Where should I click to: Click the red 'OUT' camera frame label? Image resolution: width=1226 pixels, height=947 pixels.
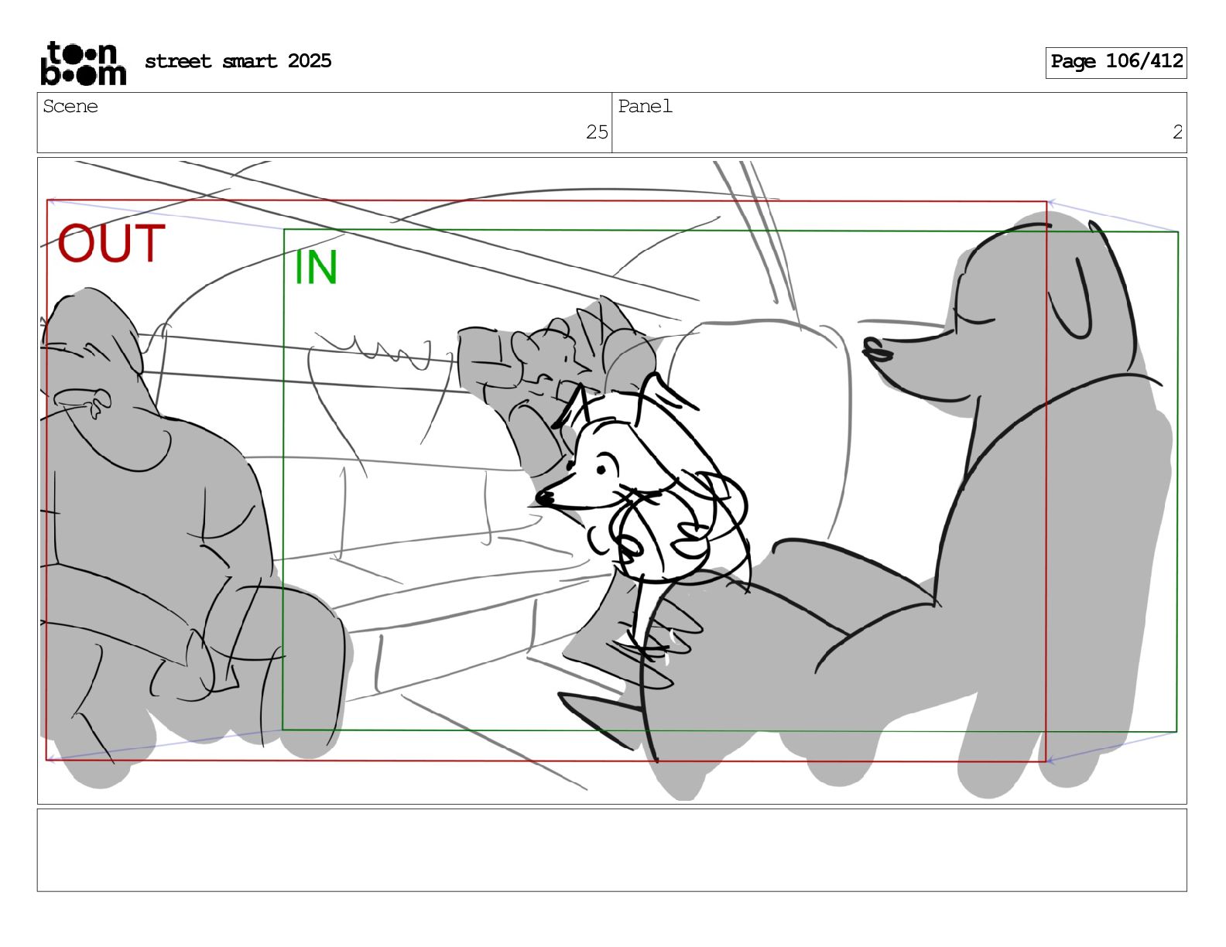(111, 243)
